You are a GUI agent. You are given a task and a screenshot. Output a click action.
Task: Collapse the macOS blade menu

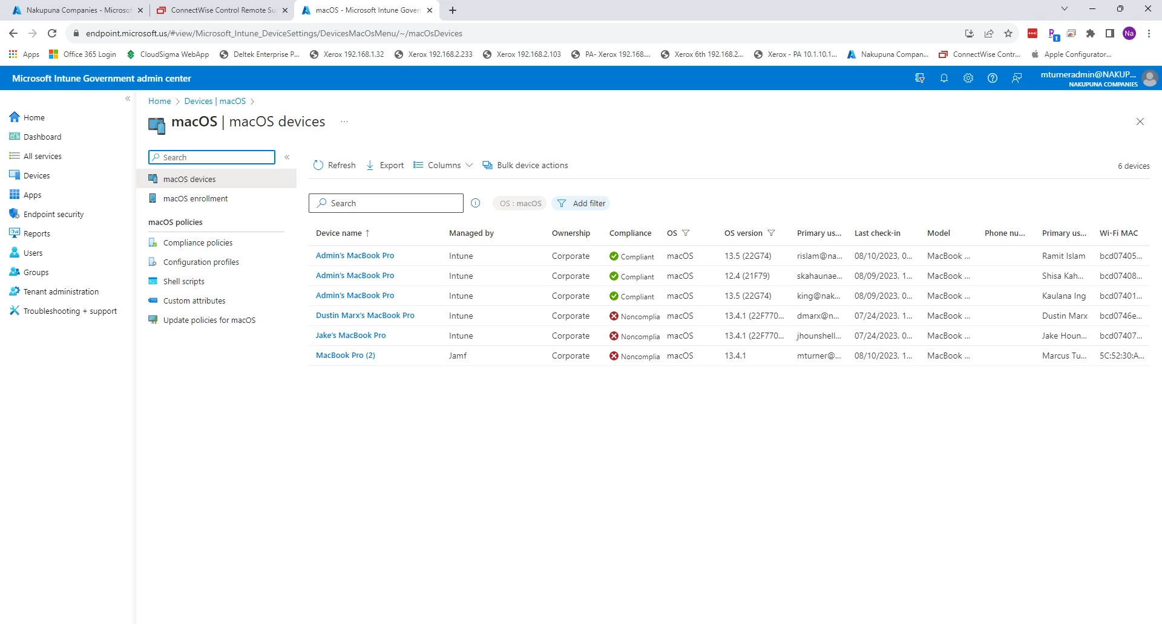point(287,157)
